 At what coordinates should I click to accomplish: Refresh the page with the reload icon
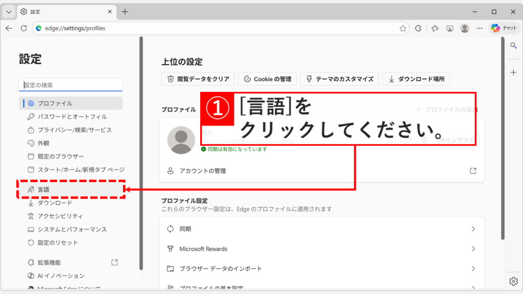(23, 28)
